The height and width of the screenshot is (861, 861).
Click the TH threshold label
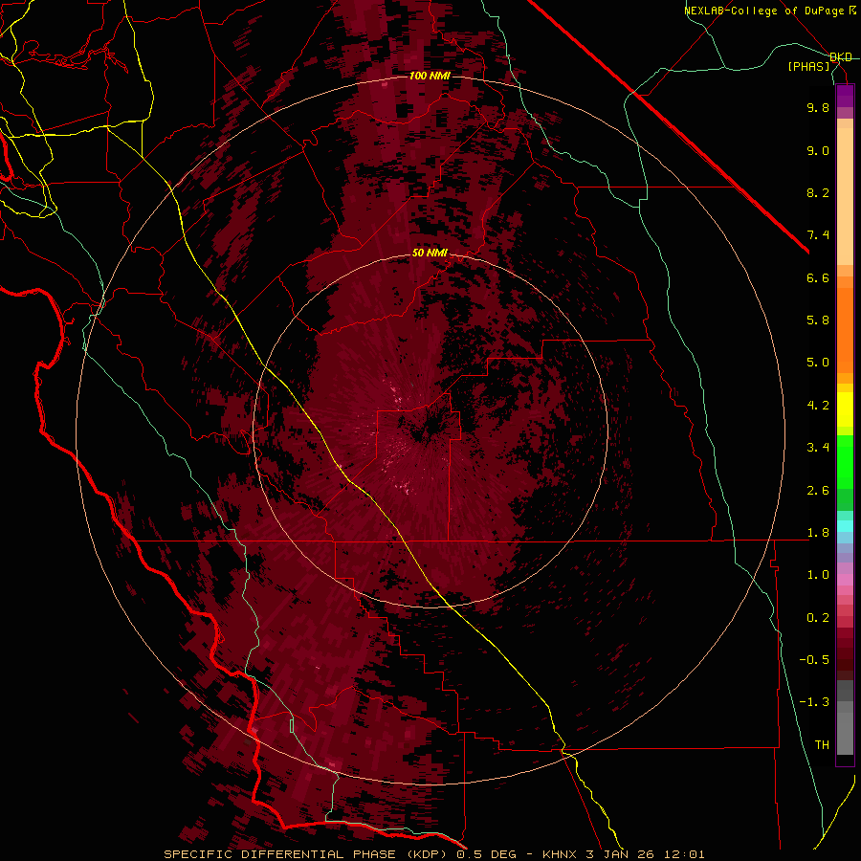pos(822,745)
